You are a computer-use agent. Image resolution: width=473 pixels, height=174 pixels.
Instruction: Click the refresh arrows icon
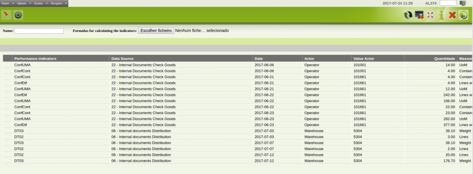click(408, 15)
